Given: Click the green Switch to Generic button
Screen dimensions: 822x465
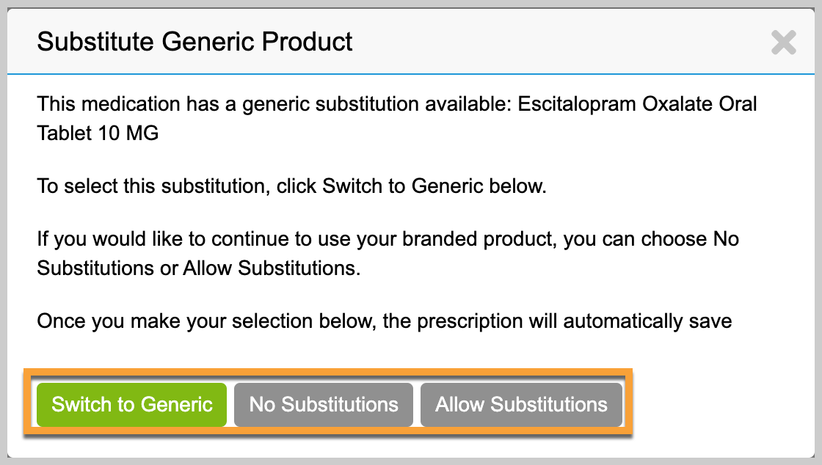Looking at the screenshot, I should point(132,404).
